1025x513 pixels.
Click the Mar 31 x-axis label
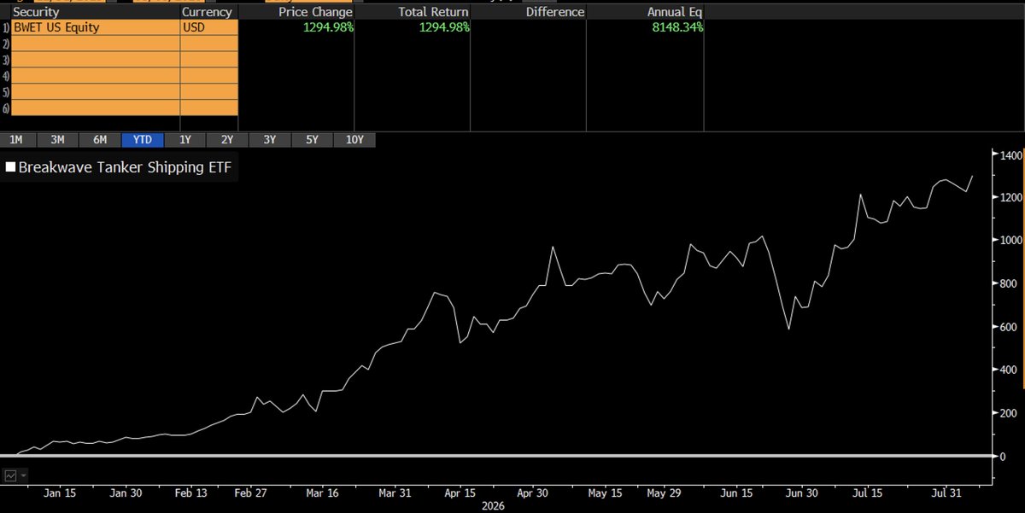tap(395, 493)
